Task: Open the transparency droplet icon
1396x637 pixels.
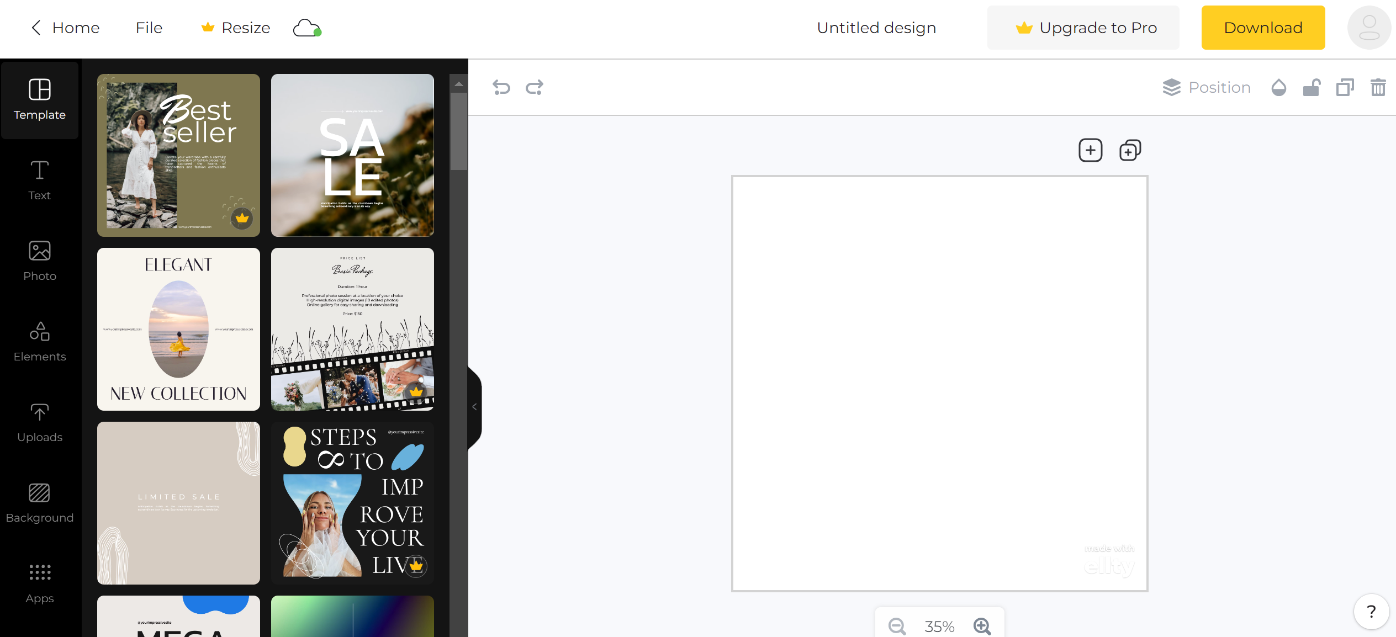Action: tap(1278, 87)
